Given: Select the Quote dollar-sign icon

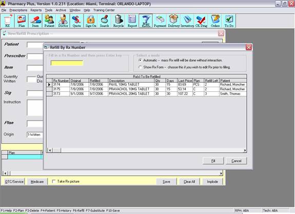Looking at the screenshot, I should coord(77,21).
